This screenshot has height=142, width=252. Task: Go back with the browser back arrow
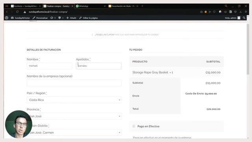click(x=7, y=12)
